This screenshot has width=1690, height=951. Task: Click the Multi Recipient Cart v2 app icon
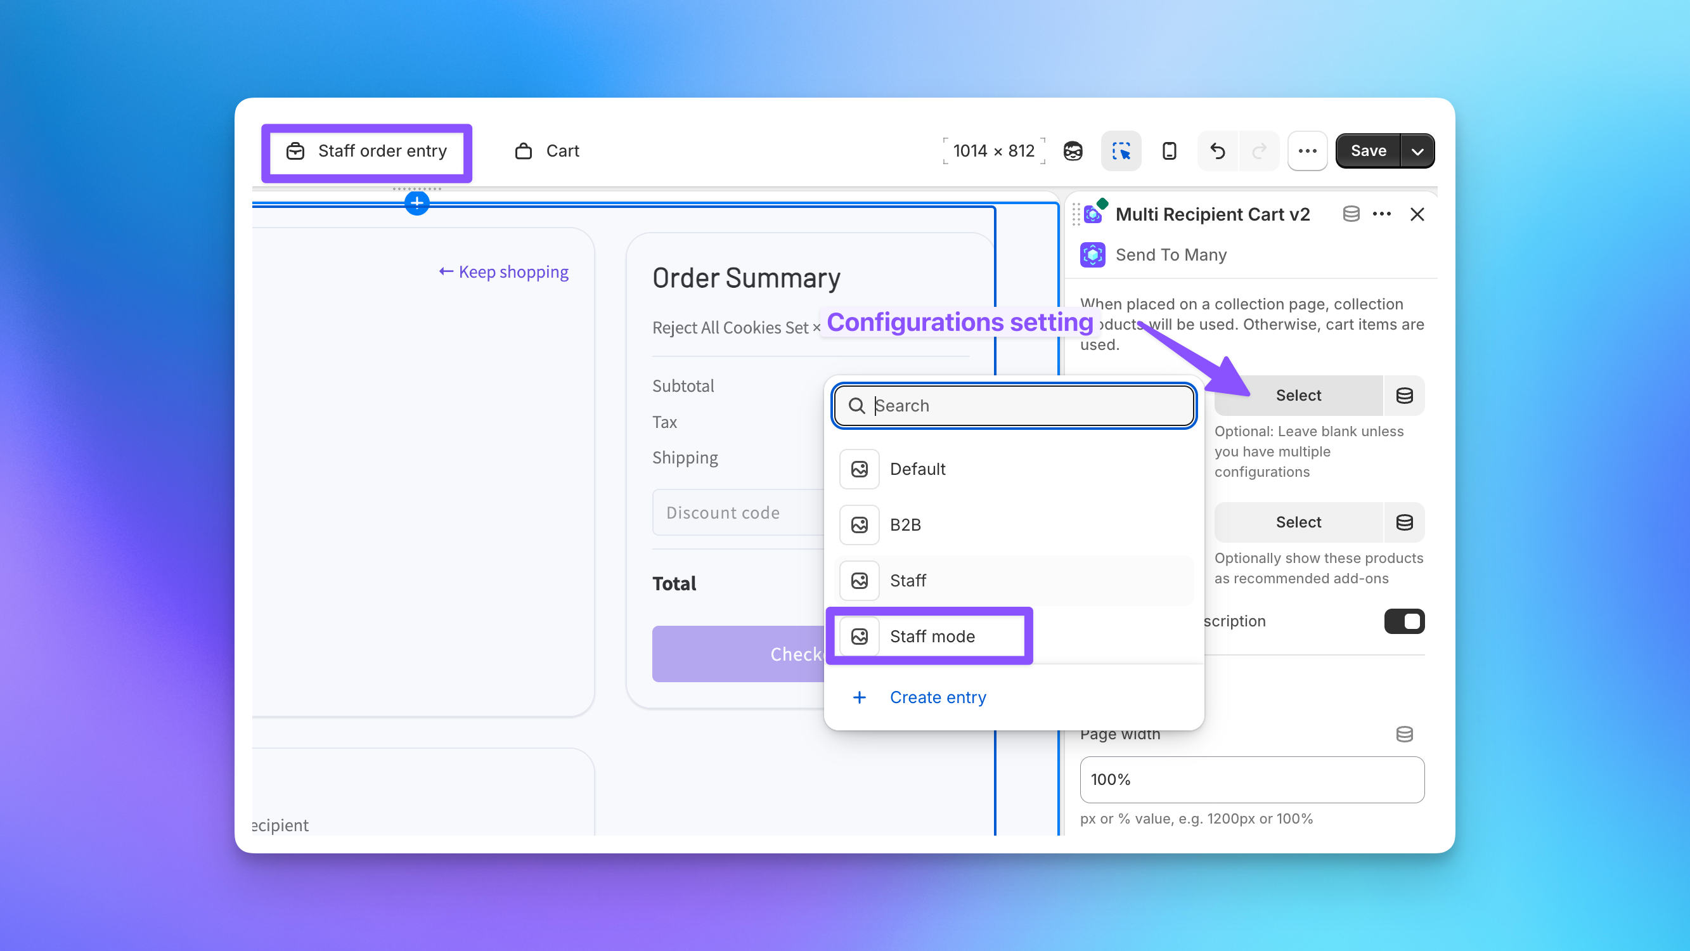[1093, 213]
